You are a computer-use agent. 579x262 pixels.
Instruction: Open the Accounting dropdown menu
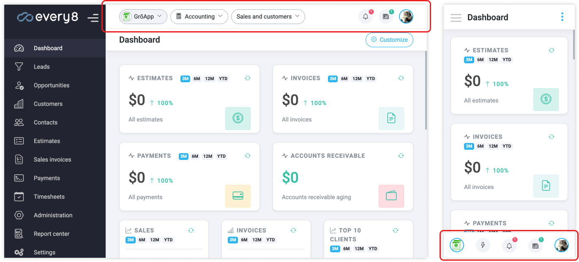pyautogui.click(x=199, y=16)
